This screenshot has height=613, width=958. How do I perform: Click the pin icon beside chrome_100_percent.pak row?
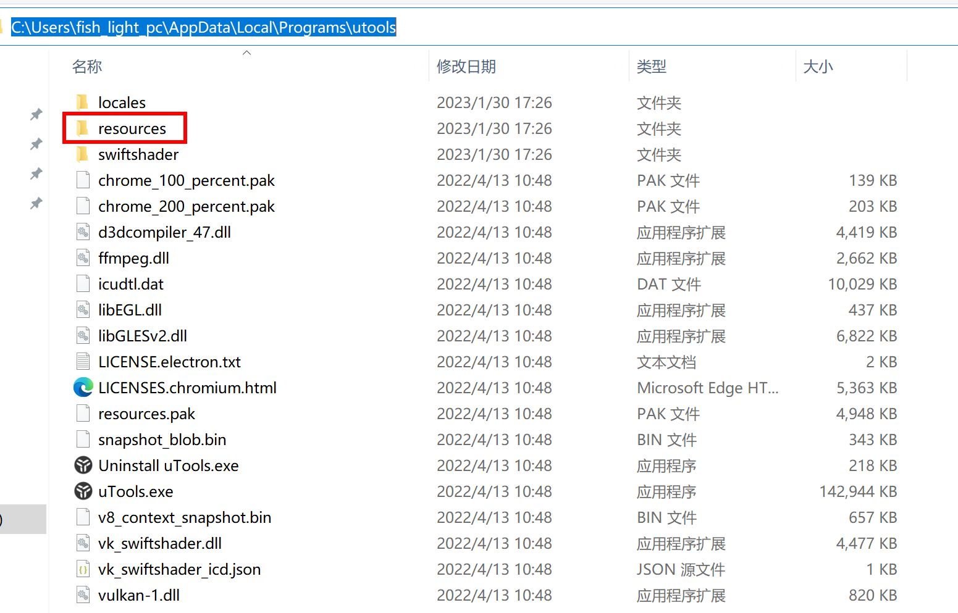point(36,173)
